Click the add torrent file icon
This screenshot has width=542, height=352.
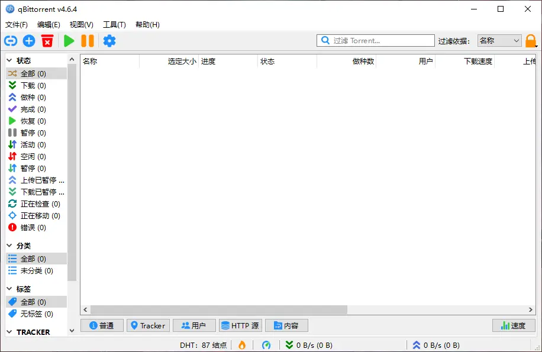pos(29,41)
